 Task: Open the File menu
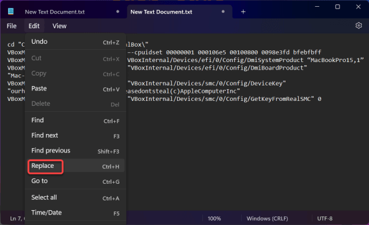point(12,26)
